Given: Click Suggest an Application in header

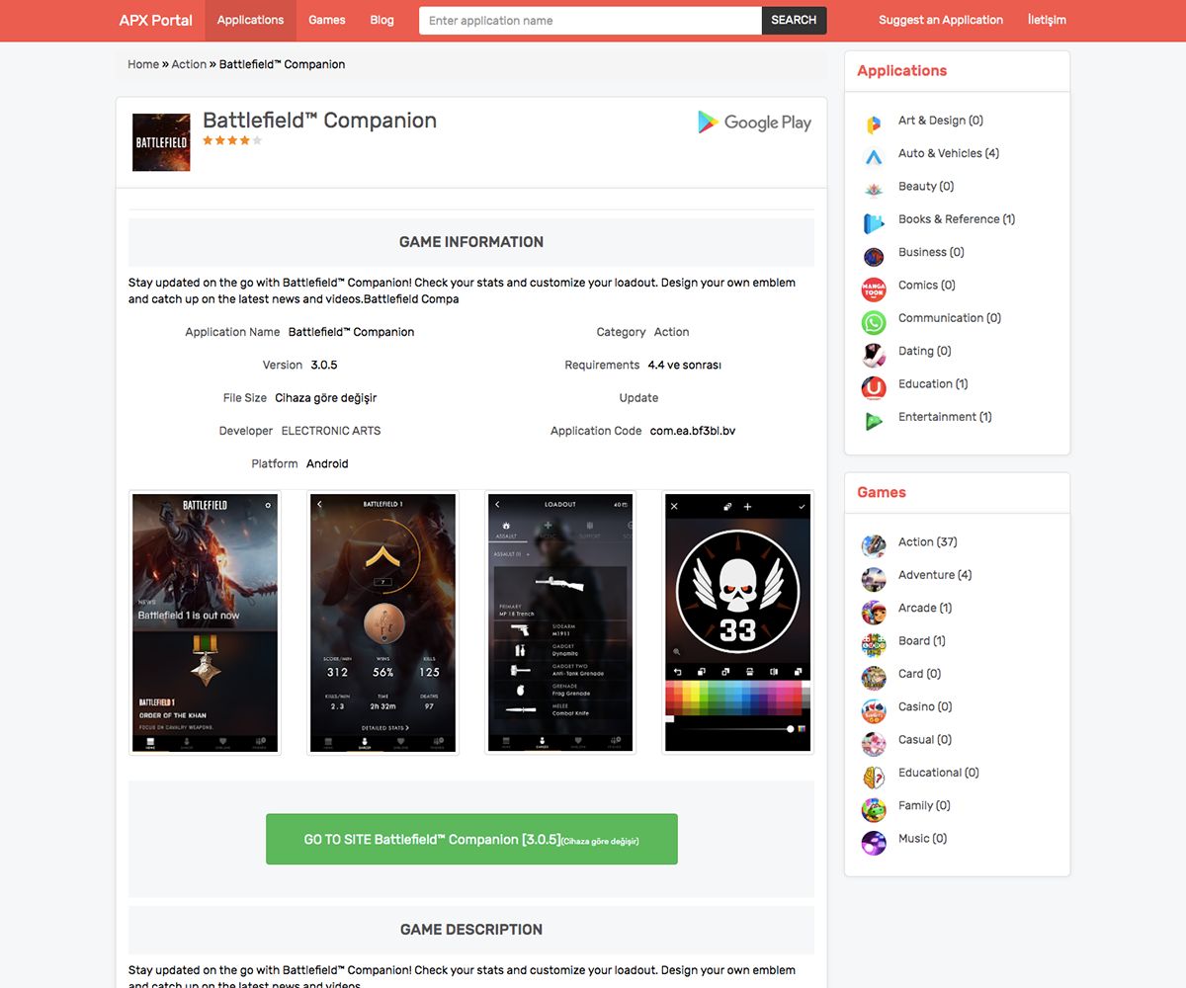Looking at the screenshot, I should click(x=941, y=20).
